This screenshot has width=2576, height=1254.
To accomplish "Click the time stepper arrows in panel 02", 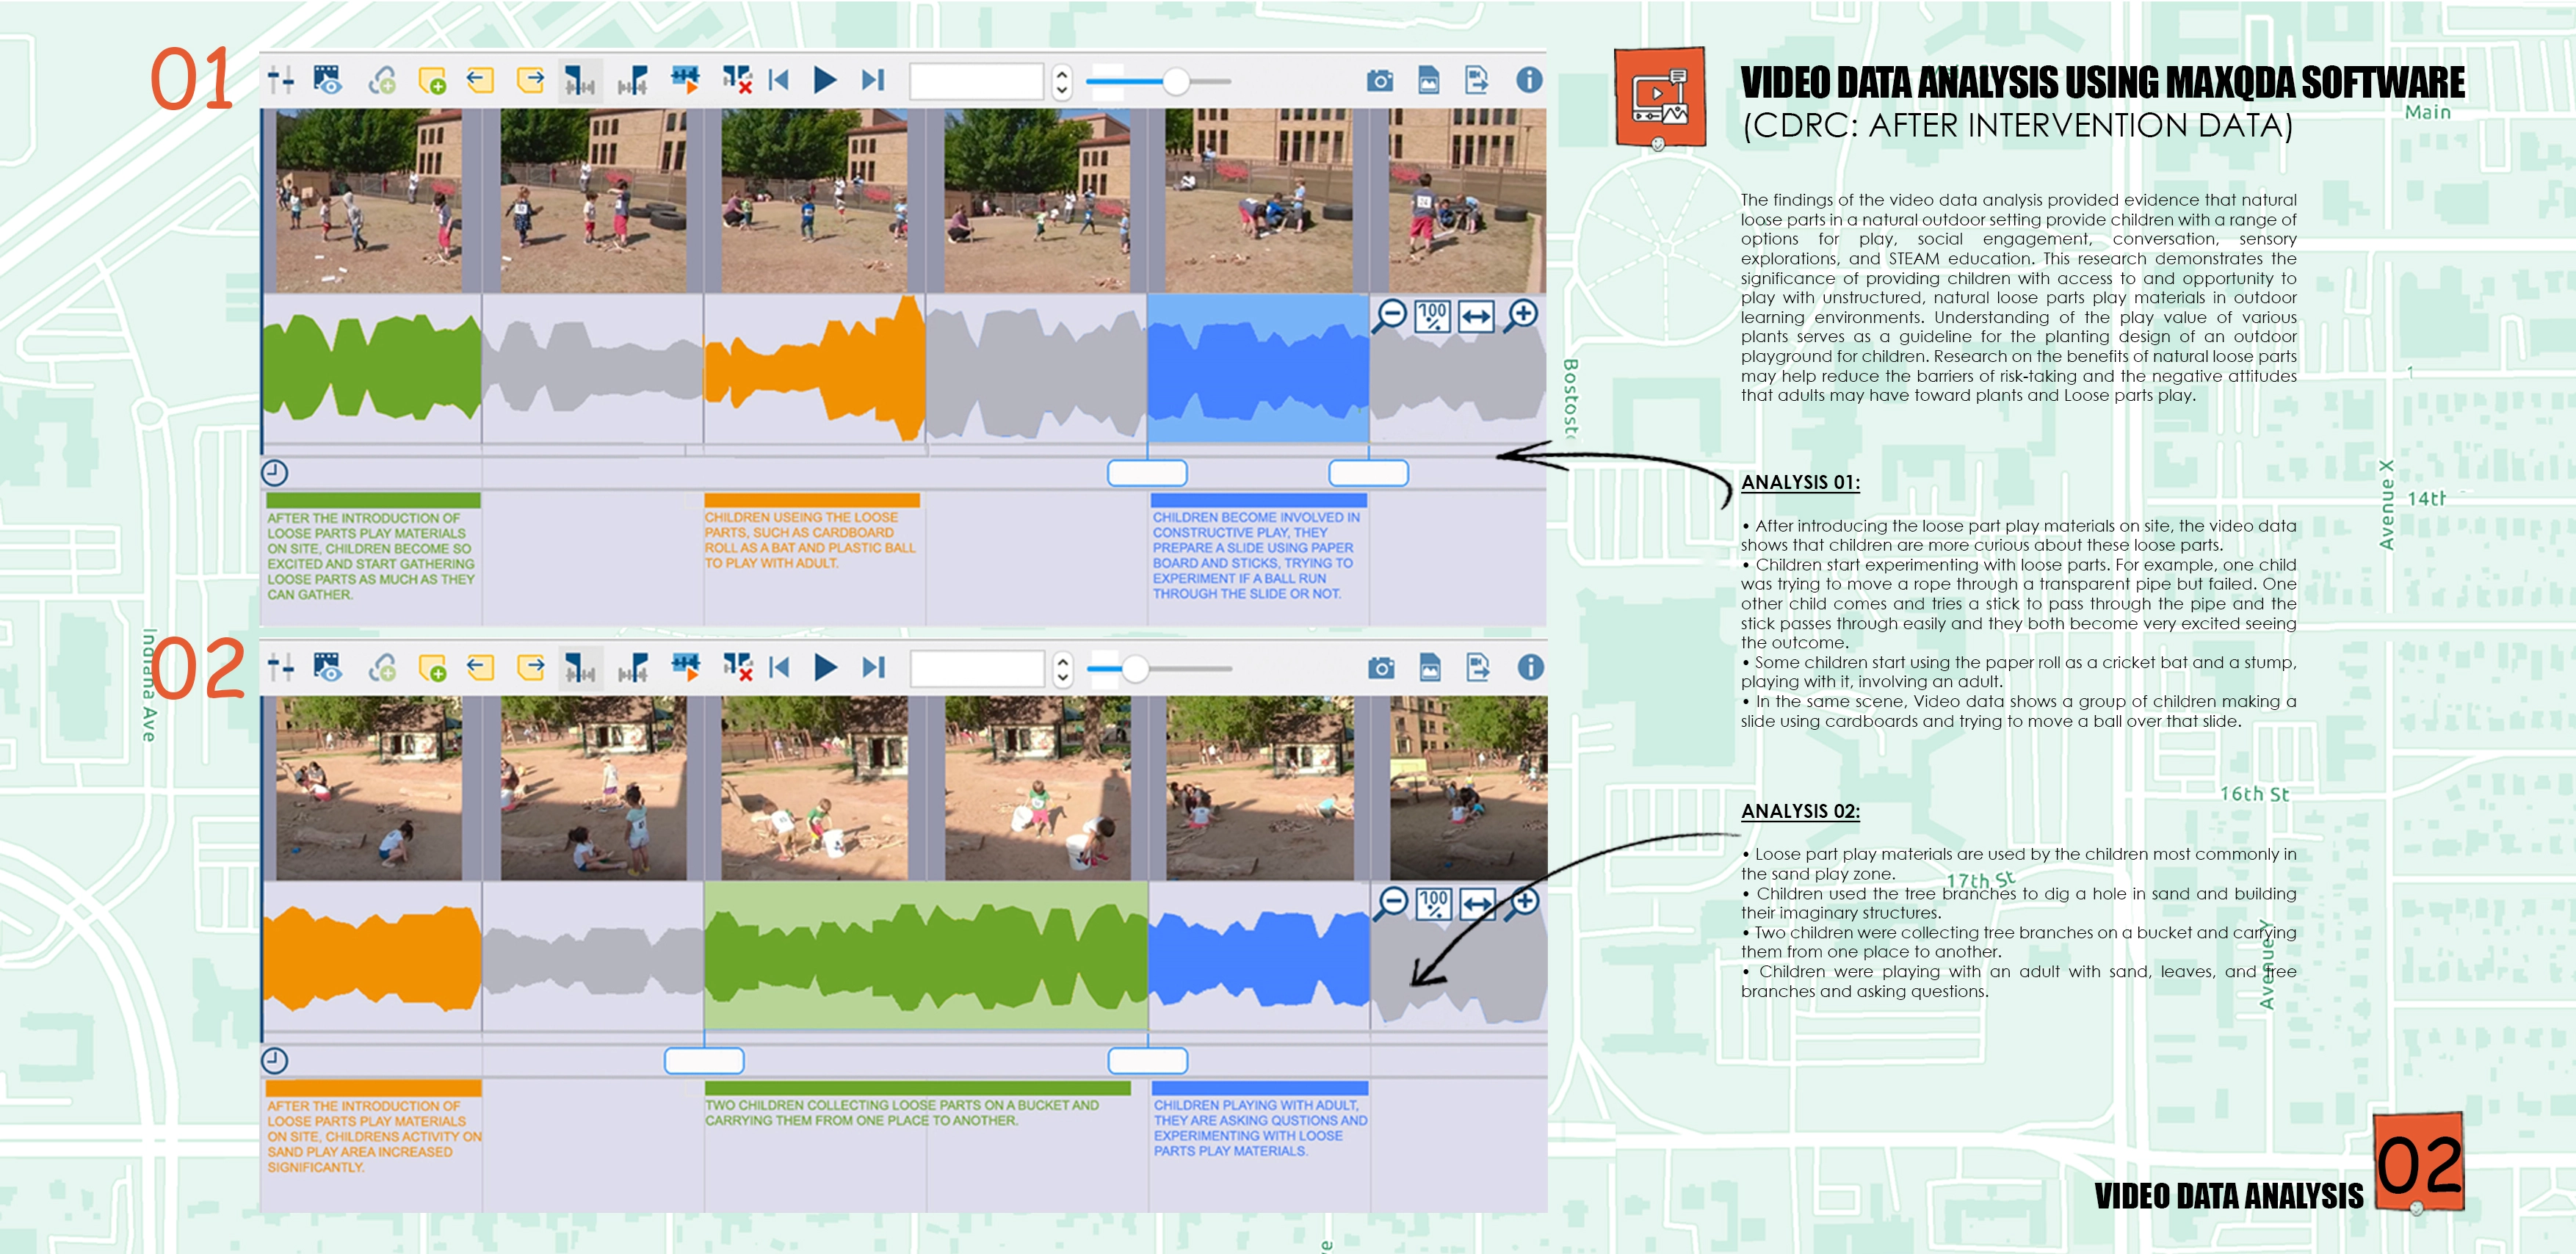I will [1063, 668].
